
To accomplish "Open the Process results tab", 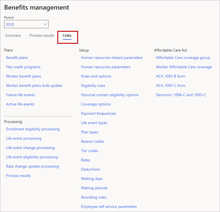I will [x=42, y=36].
